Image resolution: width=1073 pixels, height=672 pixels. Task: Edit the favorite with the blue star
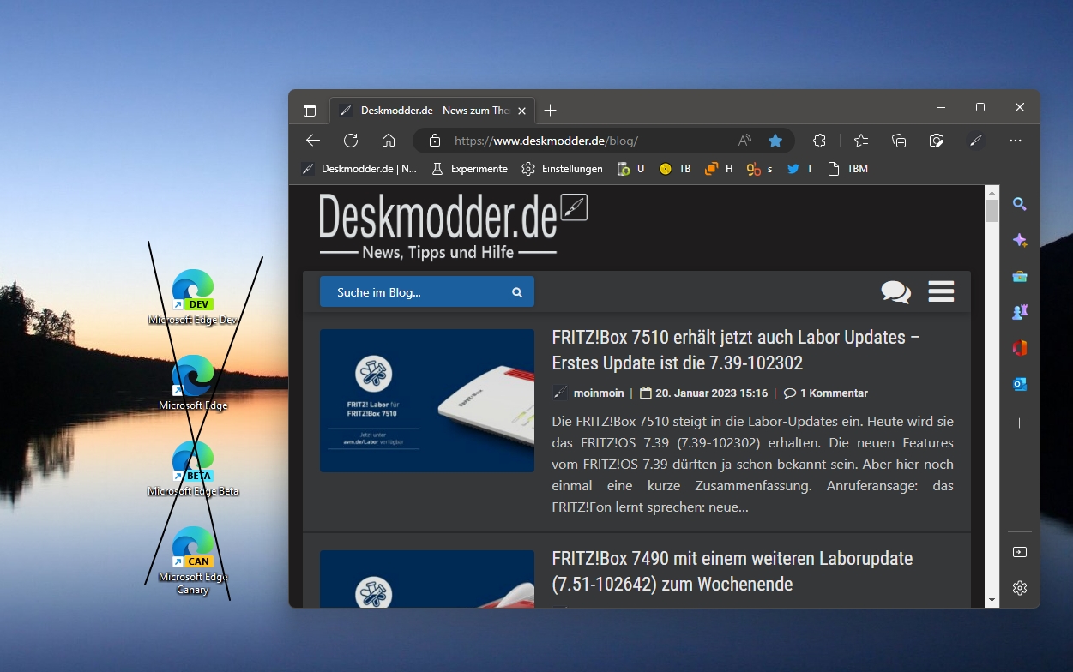click(775, 141)
